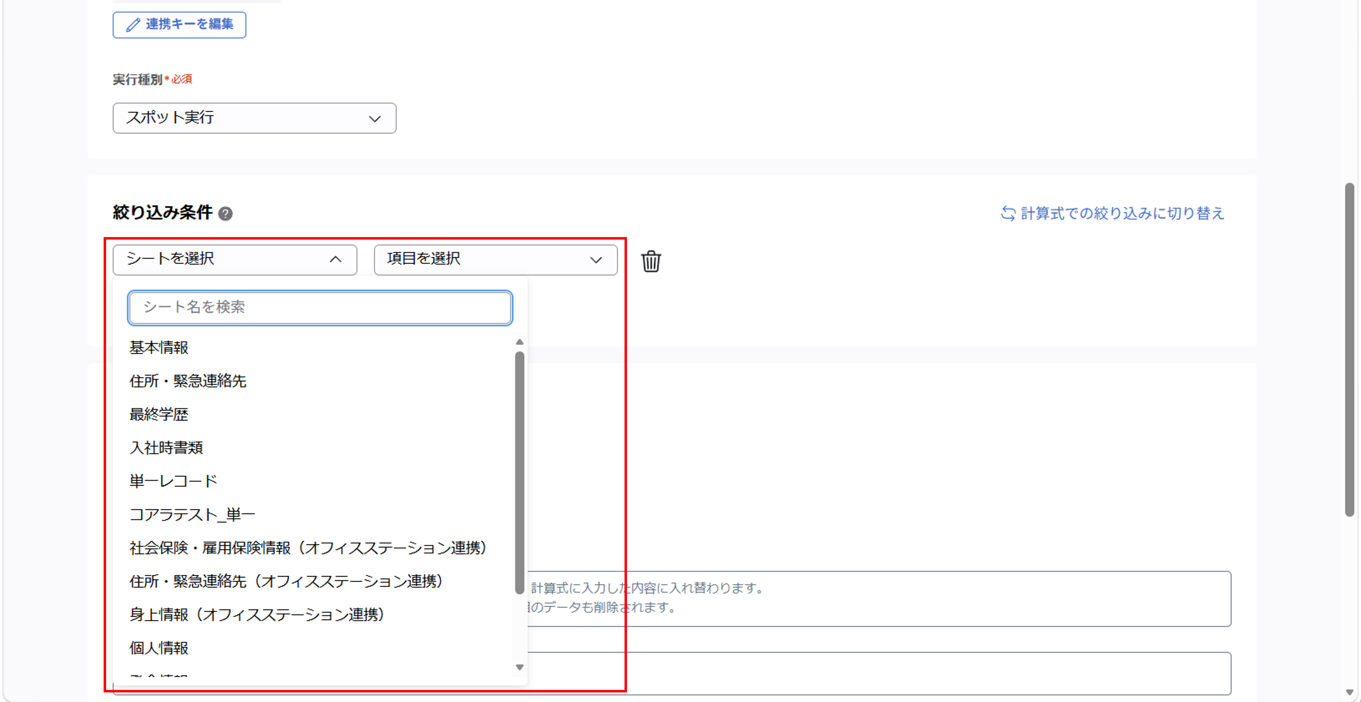Choose 入社時書類 in the sheet list

click(166, 448)
